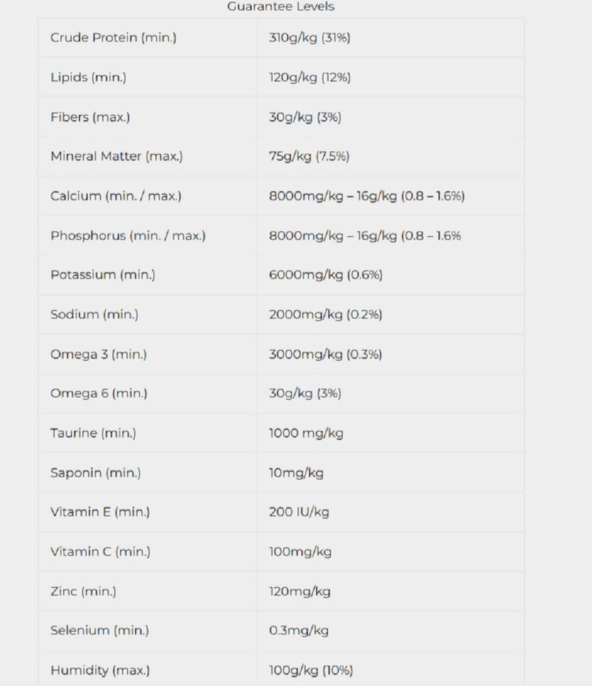Click the Saponin (min.) label
The height and width of the screenshot is (686, 592).
pos(96,473)
